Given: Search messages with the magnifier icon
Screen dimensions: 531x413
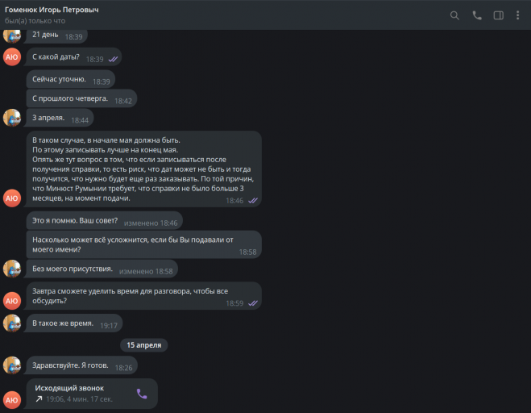Looking at the screenshot, I should [x=454, y=15].
